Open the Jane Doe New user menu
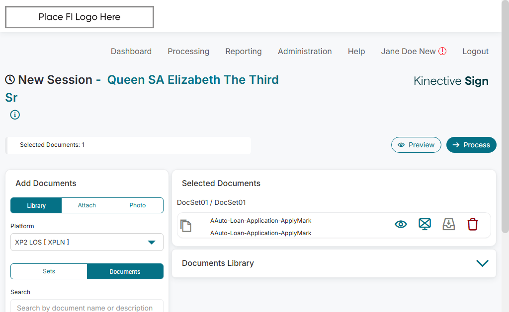509x312 pixels. tap(408, 51)
